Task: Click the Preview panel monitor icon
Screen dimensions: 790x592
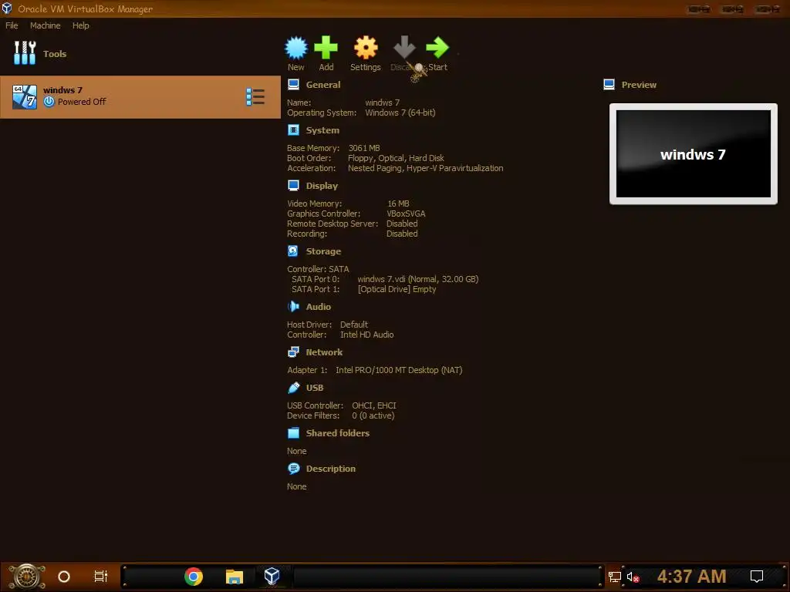Action: click(x=609, y=85)
